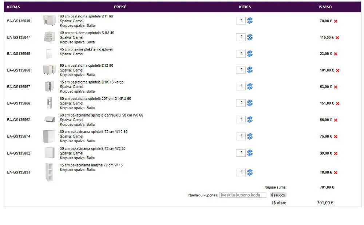Update quantity icon for BA-GS135002
This screenshot has height=225, width=364.
point(250,153)
